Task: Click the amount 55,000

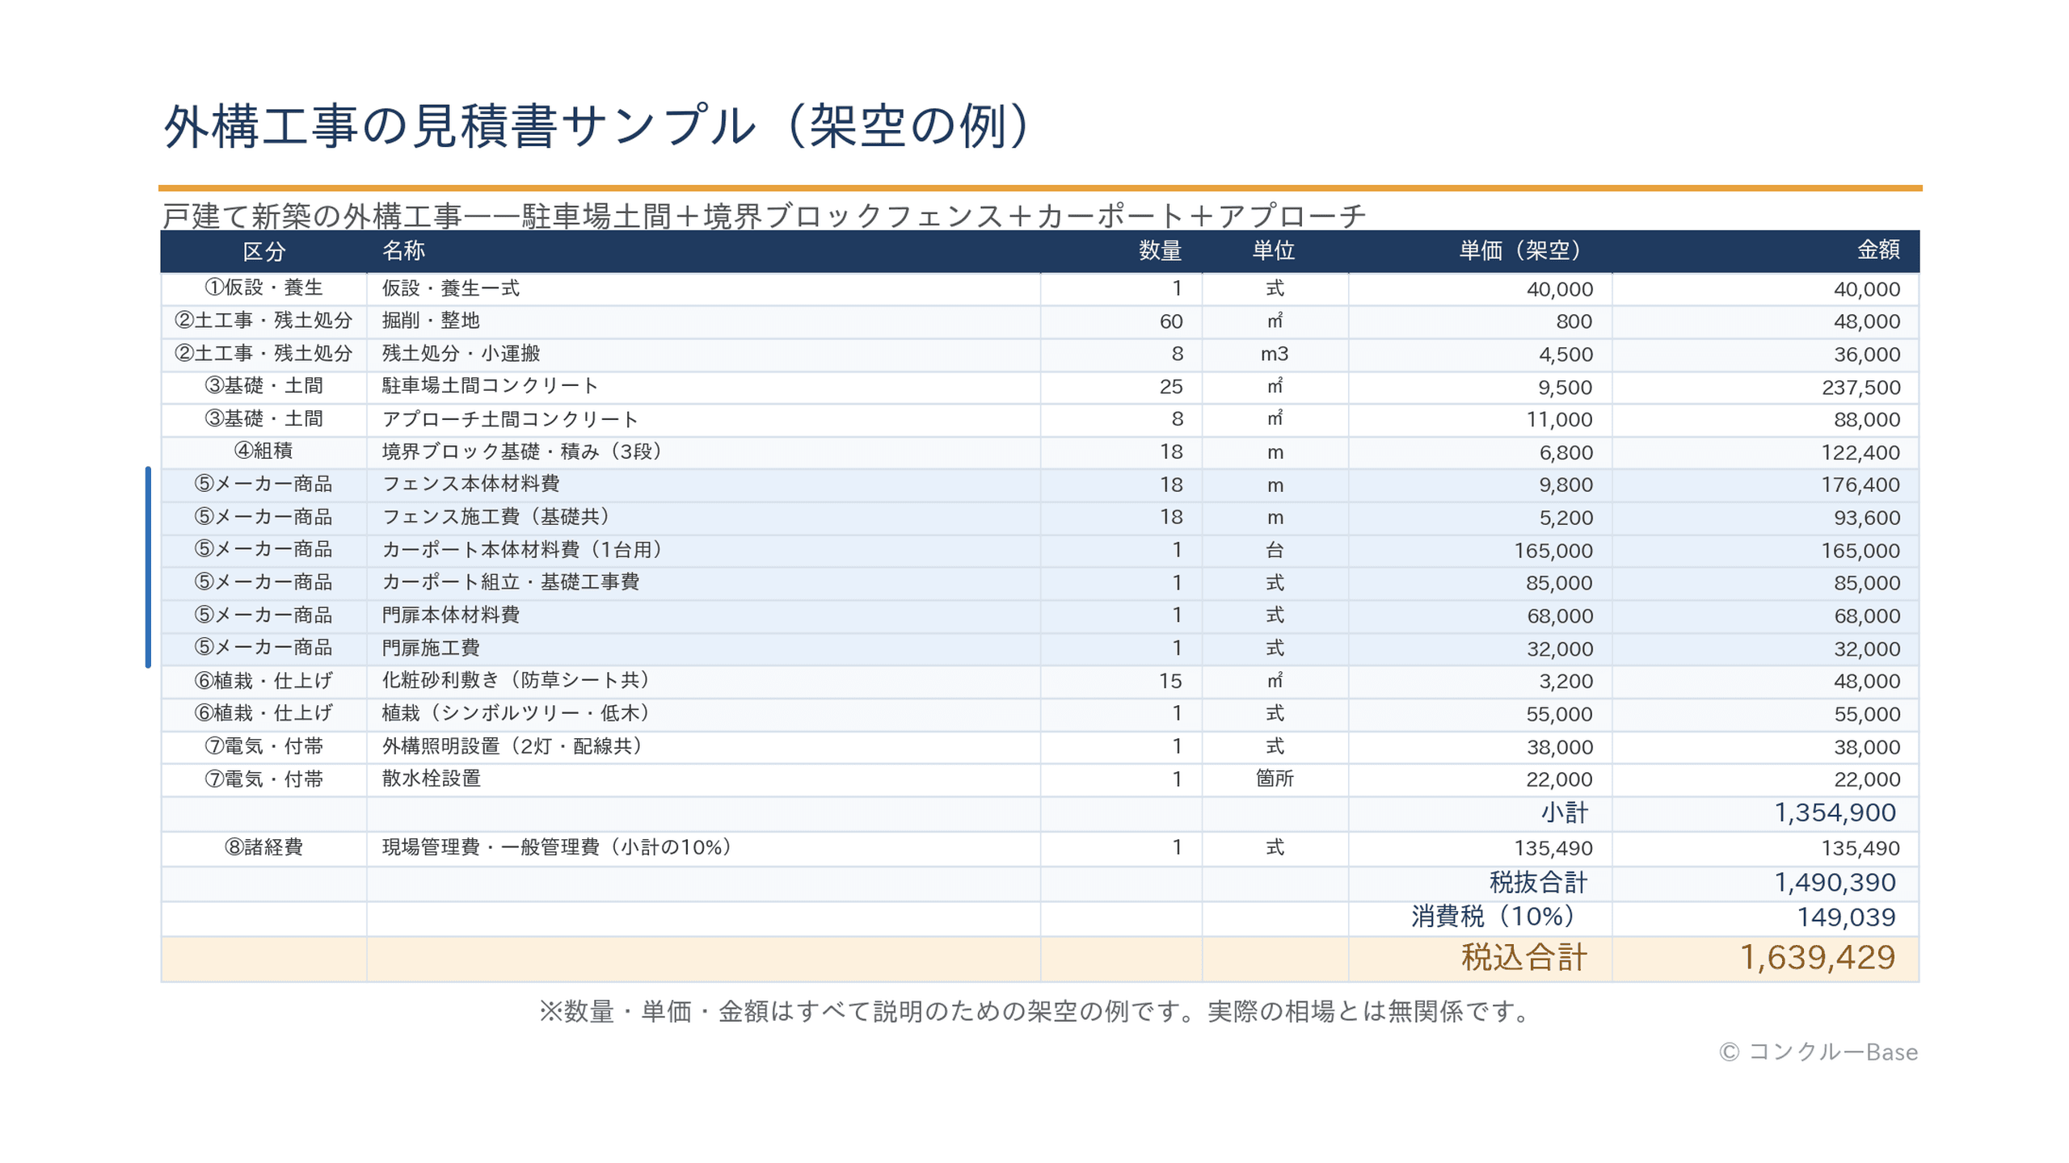Action: point(1866,715)
